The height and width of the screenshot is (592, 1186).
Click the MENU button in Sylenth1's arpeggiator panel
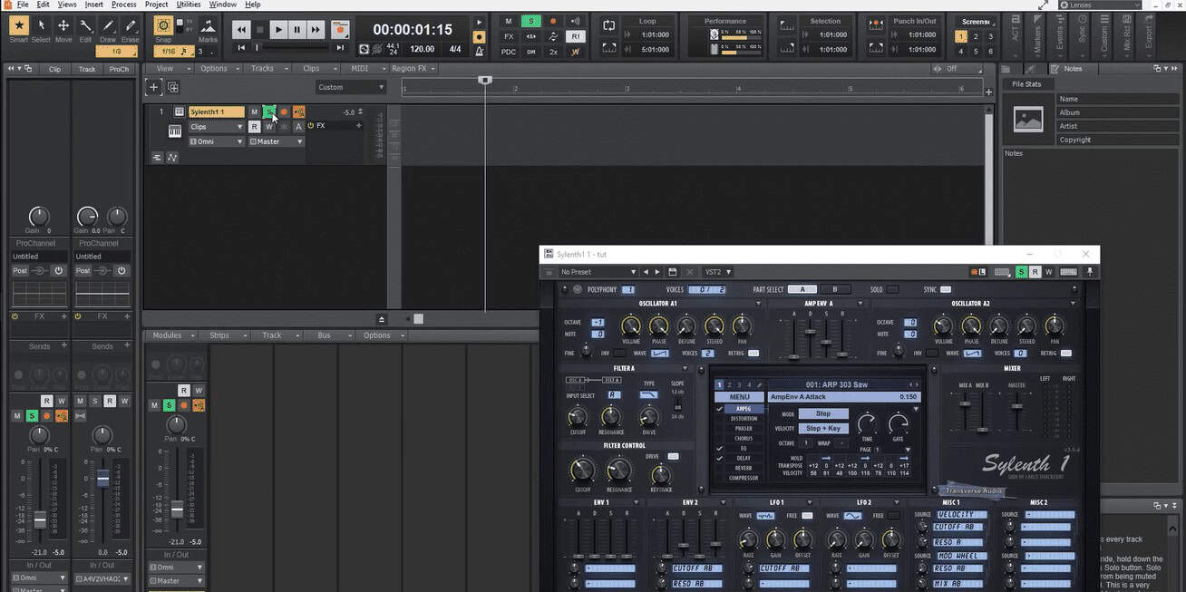coord(739,396)
